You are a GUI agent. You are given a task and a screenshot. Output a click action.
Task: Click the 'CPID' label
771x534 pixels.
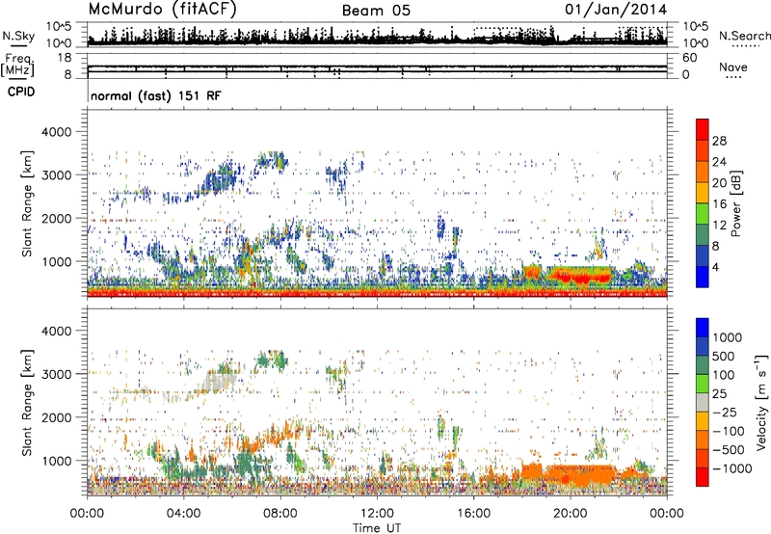click(21, 92)
